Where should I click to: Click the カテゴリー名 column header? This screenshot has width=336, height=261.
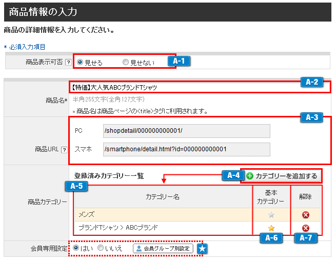pyautogui.click(x=162, y=196)
